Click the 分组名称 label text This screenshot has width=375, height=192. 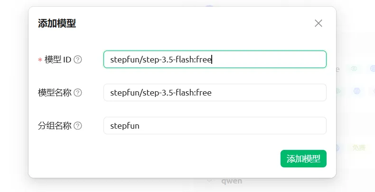[55, 126]
